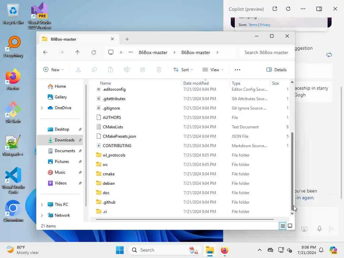This screenshot has width=344, height=258.
Task: Open the Sort dropdown menu
Action: (183, 70)
